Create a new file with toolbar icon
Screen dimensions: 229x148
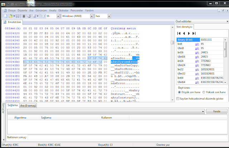[x=6, y=16]
